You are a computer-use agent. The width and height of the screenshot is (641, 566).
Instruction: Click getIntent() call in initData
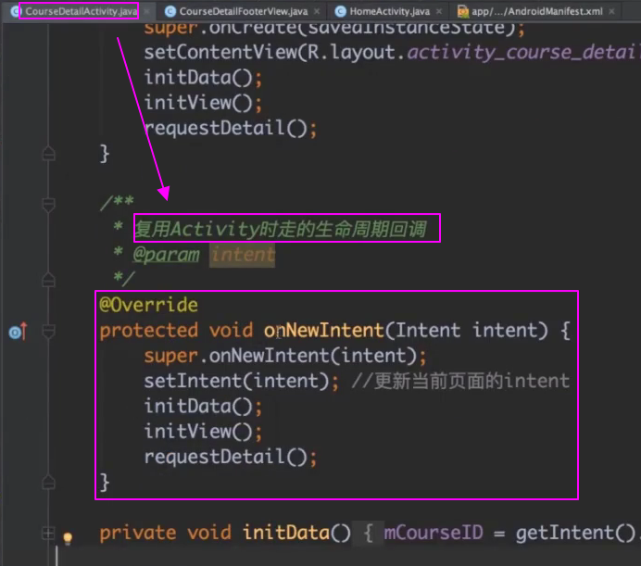click(575, 534)
